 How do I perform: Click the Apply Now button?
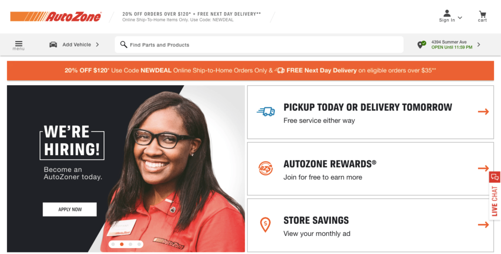click(69, 209)
